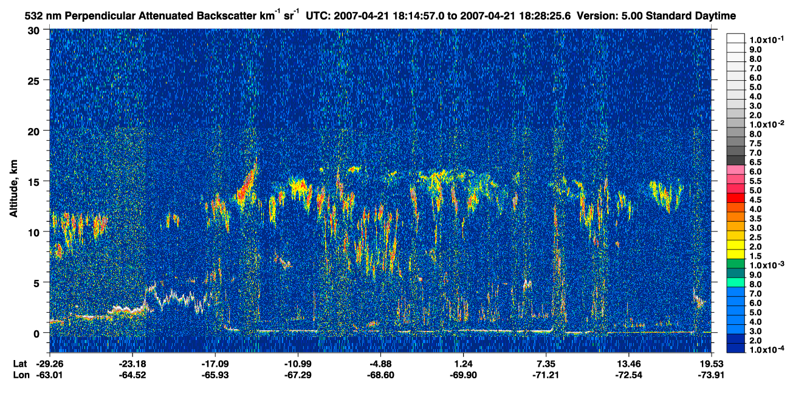The height and width of the screenshot is (405, 790).
Task: Click latitude value -17.09
Action: click(215, 364)
